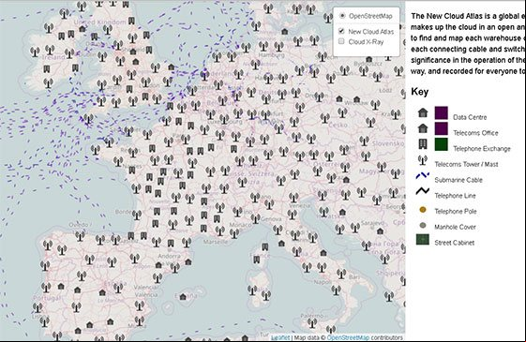Click the Submarine Cable dashed line icon in the key
Image resolution: width=526 pixels, height=342 pixels.
423,175
